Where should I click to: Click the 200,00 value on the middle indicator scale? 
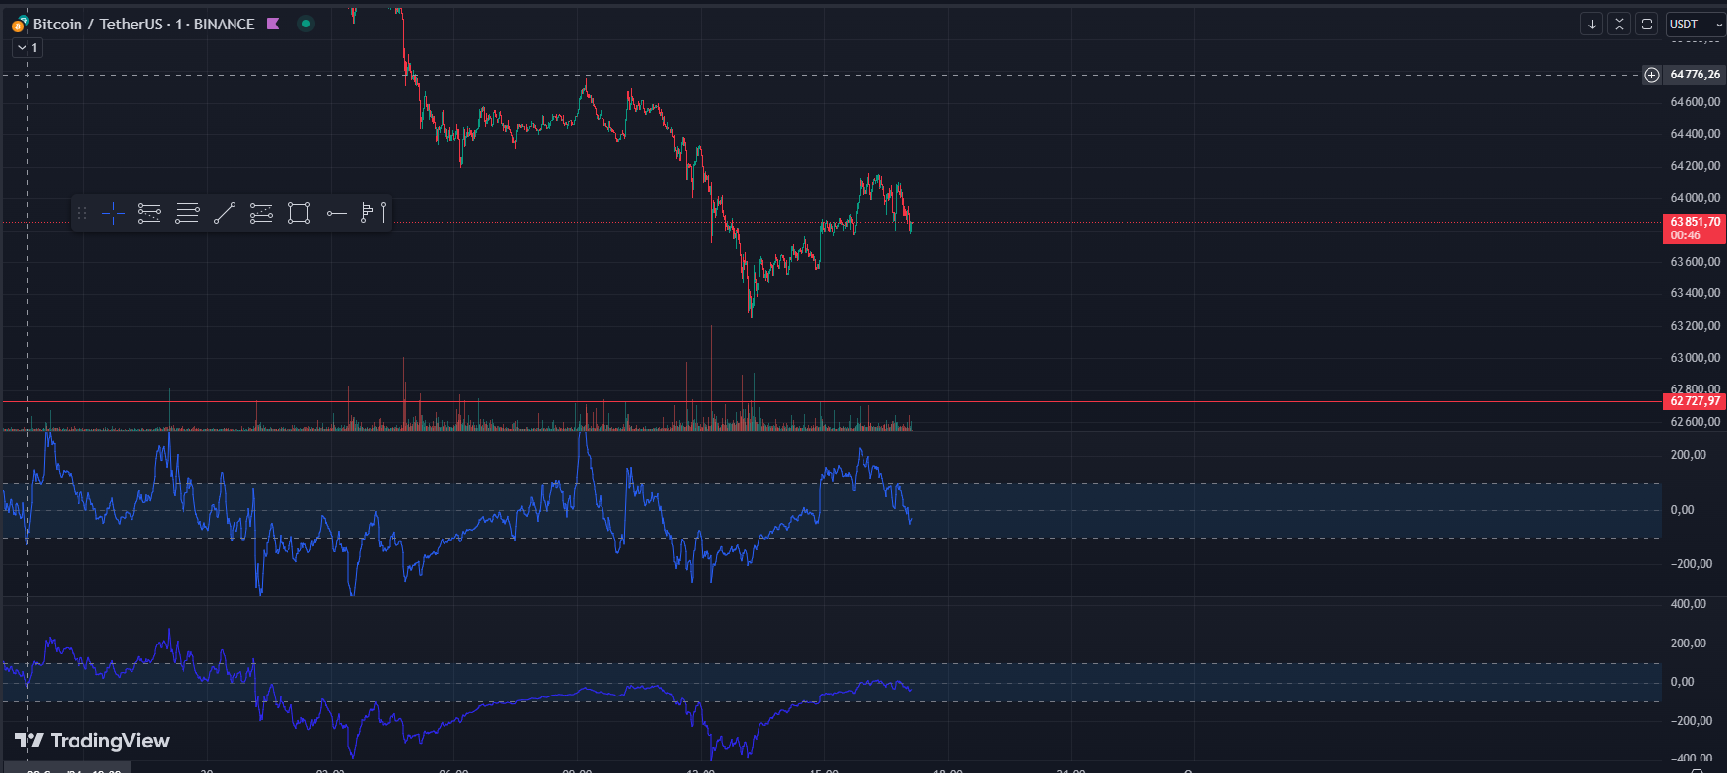(1689, 455)
